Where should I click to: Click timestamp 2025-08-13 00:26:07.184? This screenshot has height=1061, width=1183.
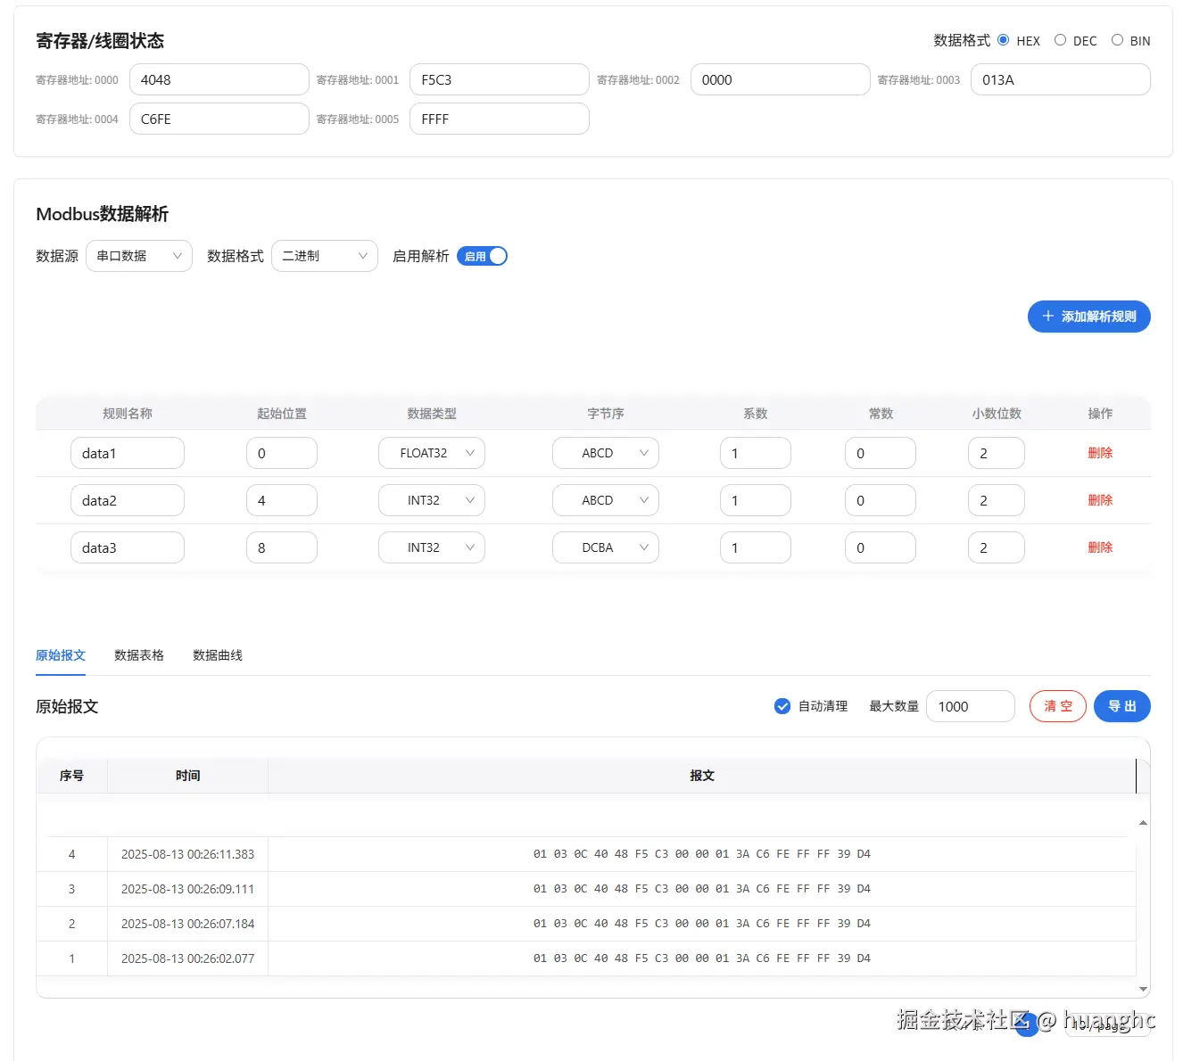pos(187,924)
